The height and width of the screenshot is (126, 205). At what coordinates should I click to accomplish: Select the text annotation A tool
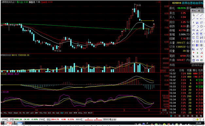194,57
